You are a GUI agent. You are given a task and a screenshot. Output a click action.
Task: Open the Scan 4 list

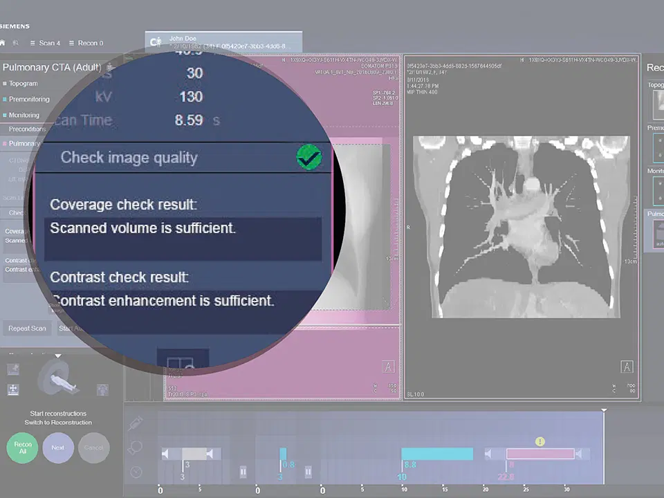45,43
